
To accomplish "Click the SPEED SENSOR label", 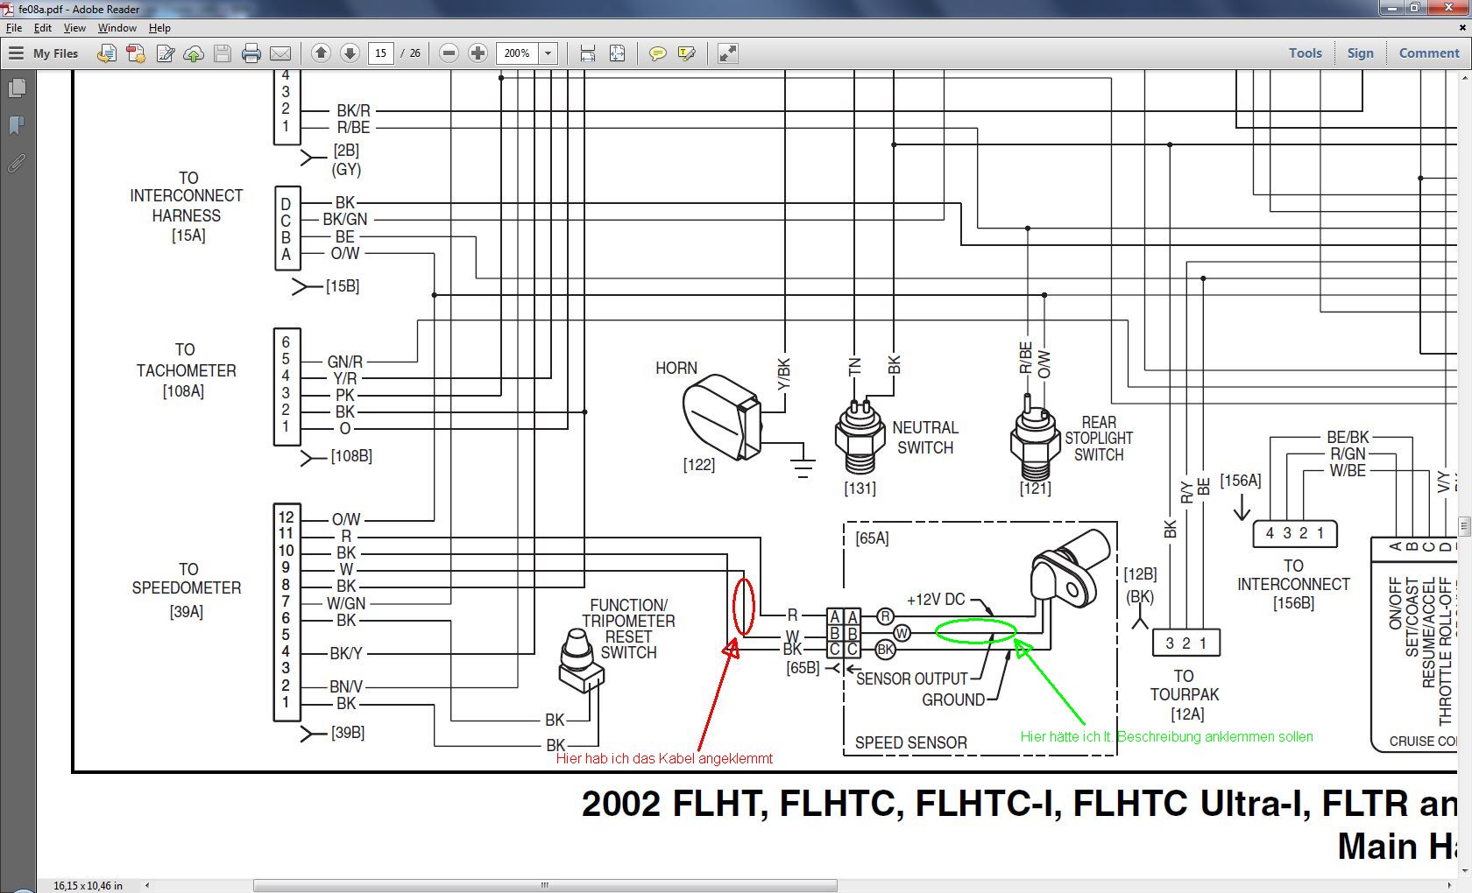I will point(911,742).
